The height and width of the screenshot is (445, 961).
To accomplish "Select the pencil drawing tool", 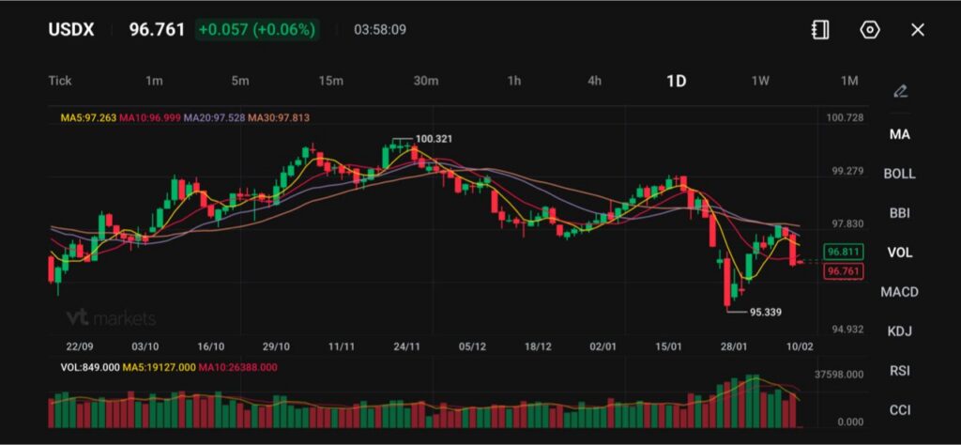I will pyautogui.click(x=900, y=91).
